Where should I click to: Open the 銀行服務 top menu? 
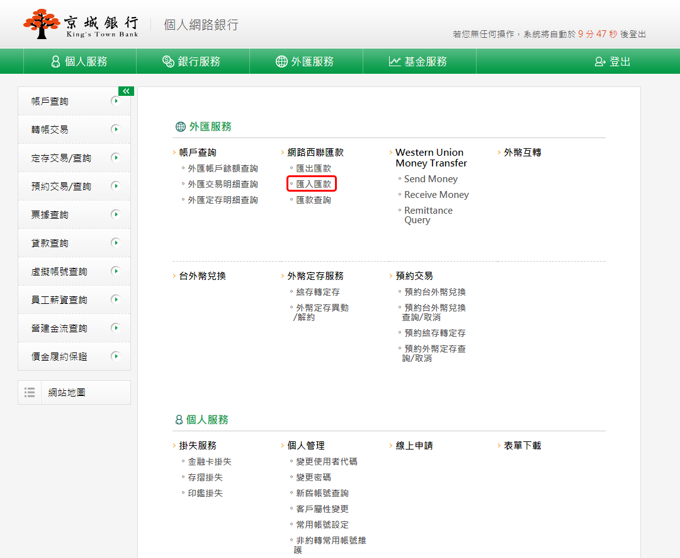pyautogui.click(x=193, y=61)
